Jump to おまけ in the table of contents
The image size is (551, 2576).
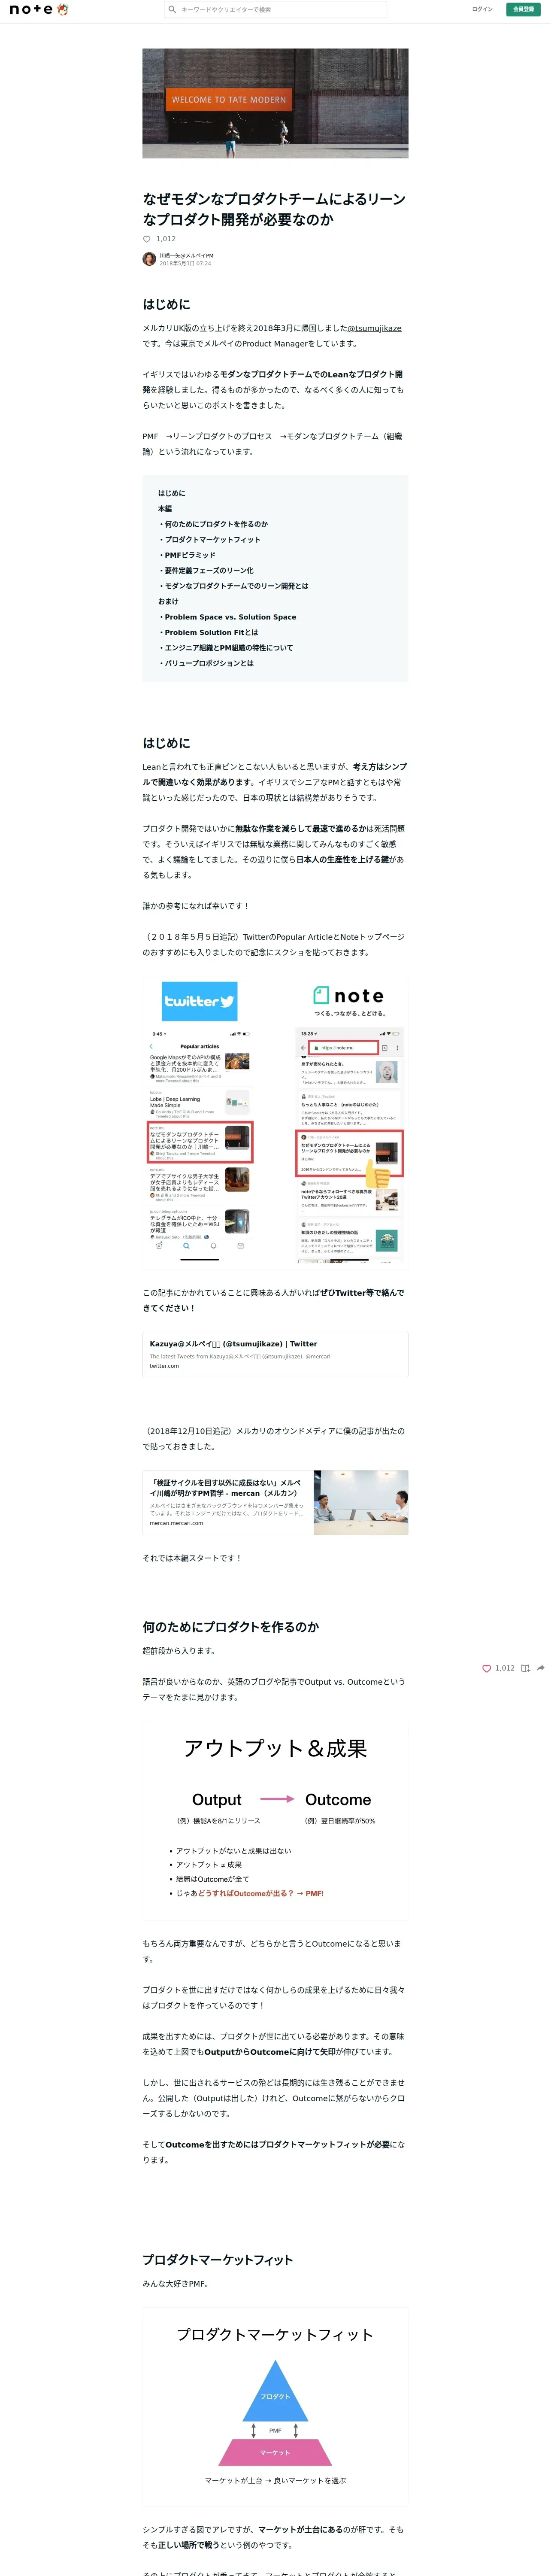click(x=168, y=601)
